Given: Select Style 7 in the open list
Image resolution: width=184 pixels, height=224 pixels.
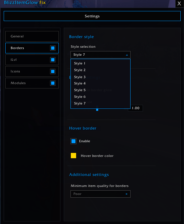Looking at the screenshot, I should 101,103.
